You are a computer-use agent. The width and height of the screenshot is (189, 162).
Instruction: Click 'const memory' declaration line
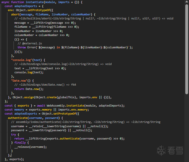coord(47,110)
